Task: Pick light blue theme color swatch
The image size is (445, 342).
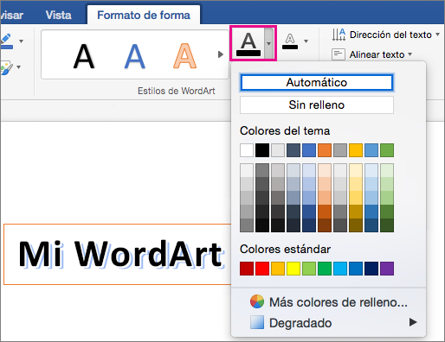Action: pyautogui.click(x=371, y=150)
